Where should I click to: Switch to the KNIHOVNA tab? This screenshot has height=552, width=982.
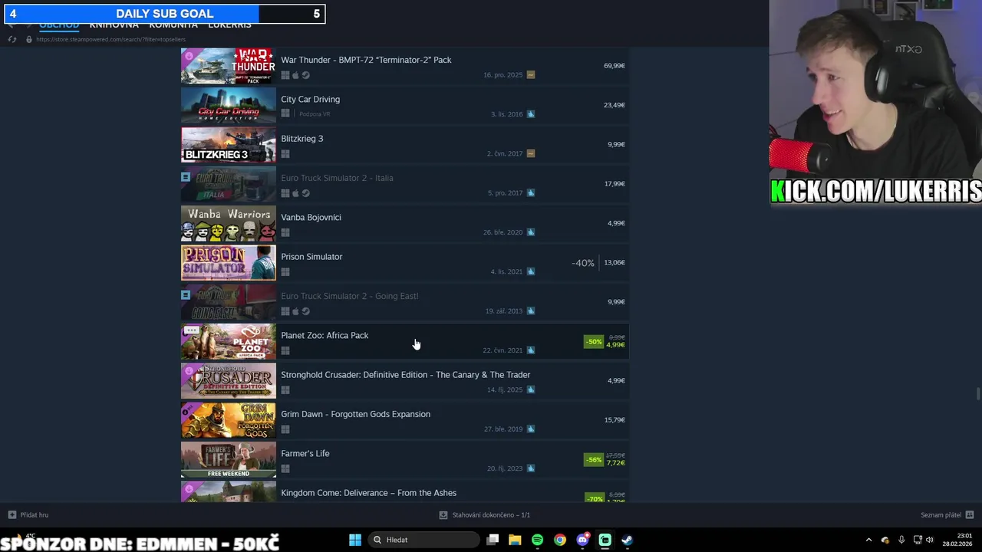pyautogui.click(x=114, y=25)
